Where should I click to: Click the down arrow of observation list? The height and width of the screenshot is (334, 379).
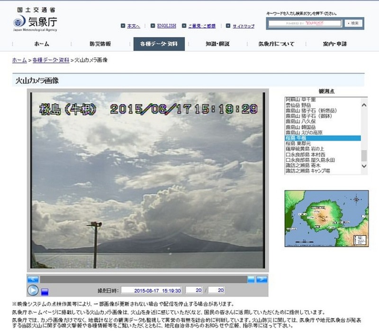click(x=364, y=167)
